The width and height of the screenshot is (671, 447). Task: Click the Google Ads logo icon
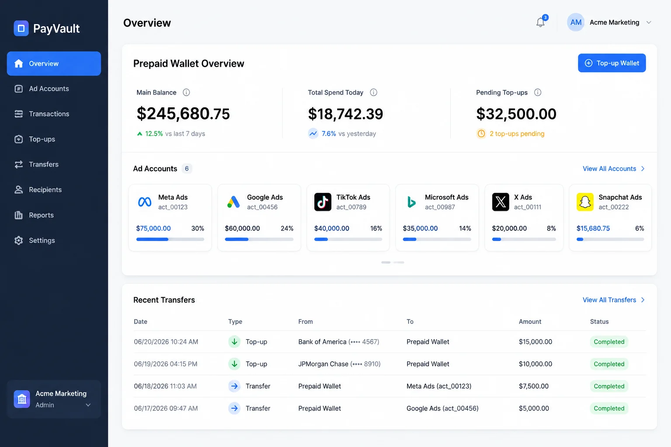(234, 202)
